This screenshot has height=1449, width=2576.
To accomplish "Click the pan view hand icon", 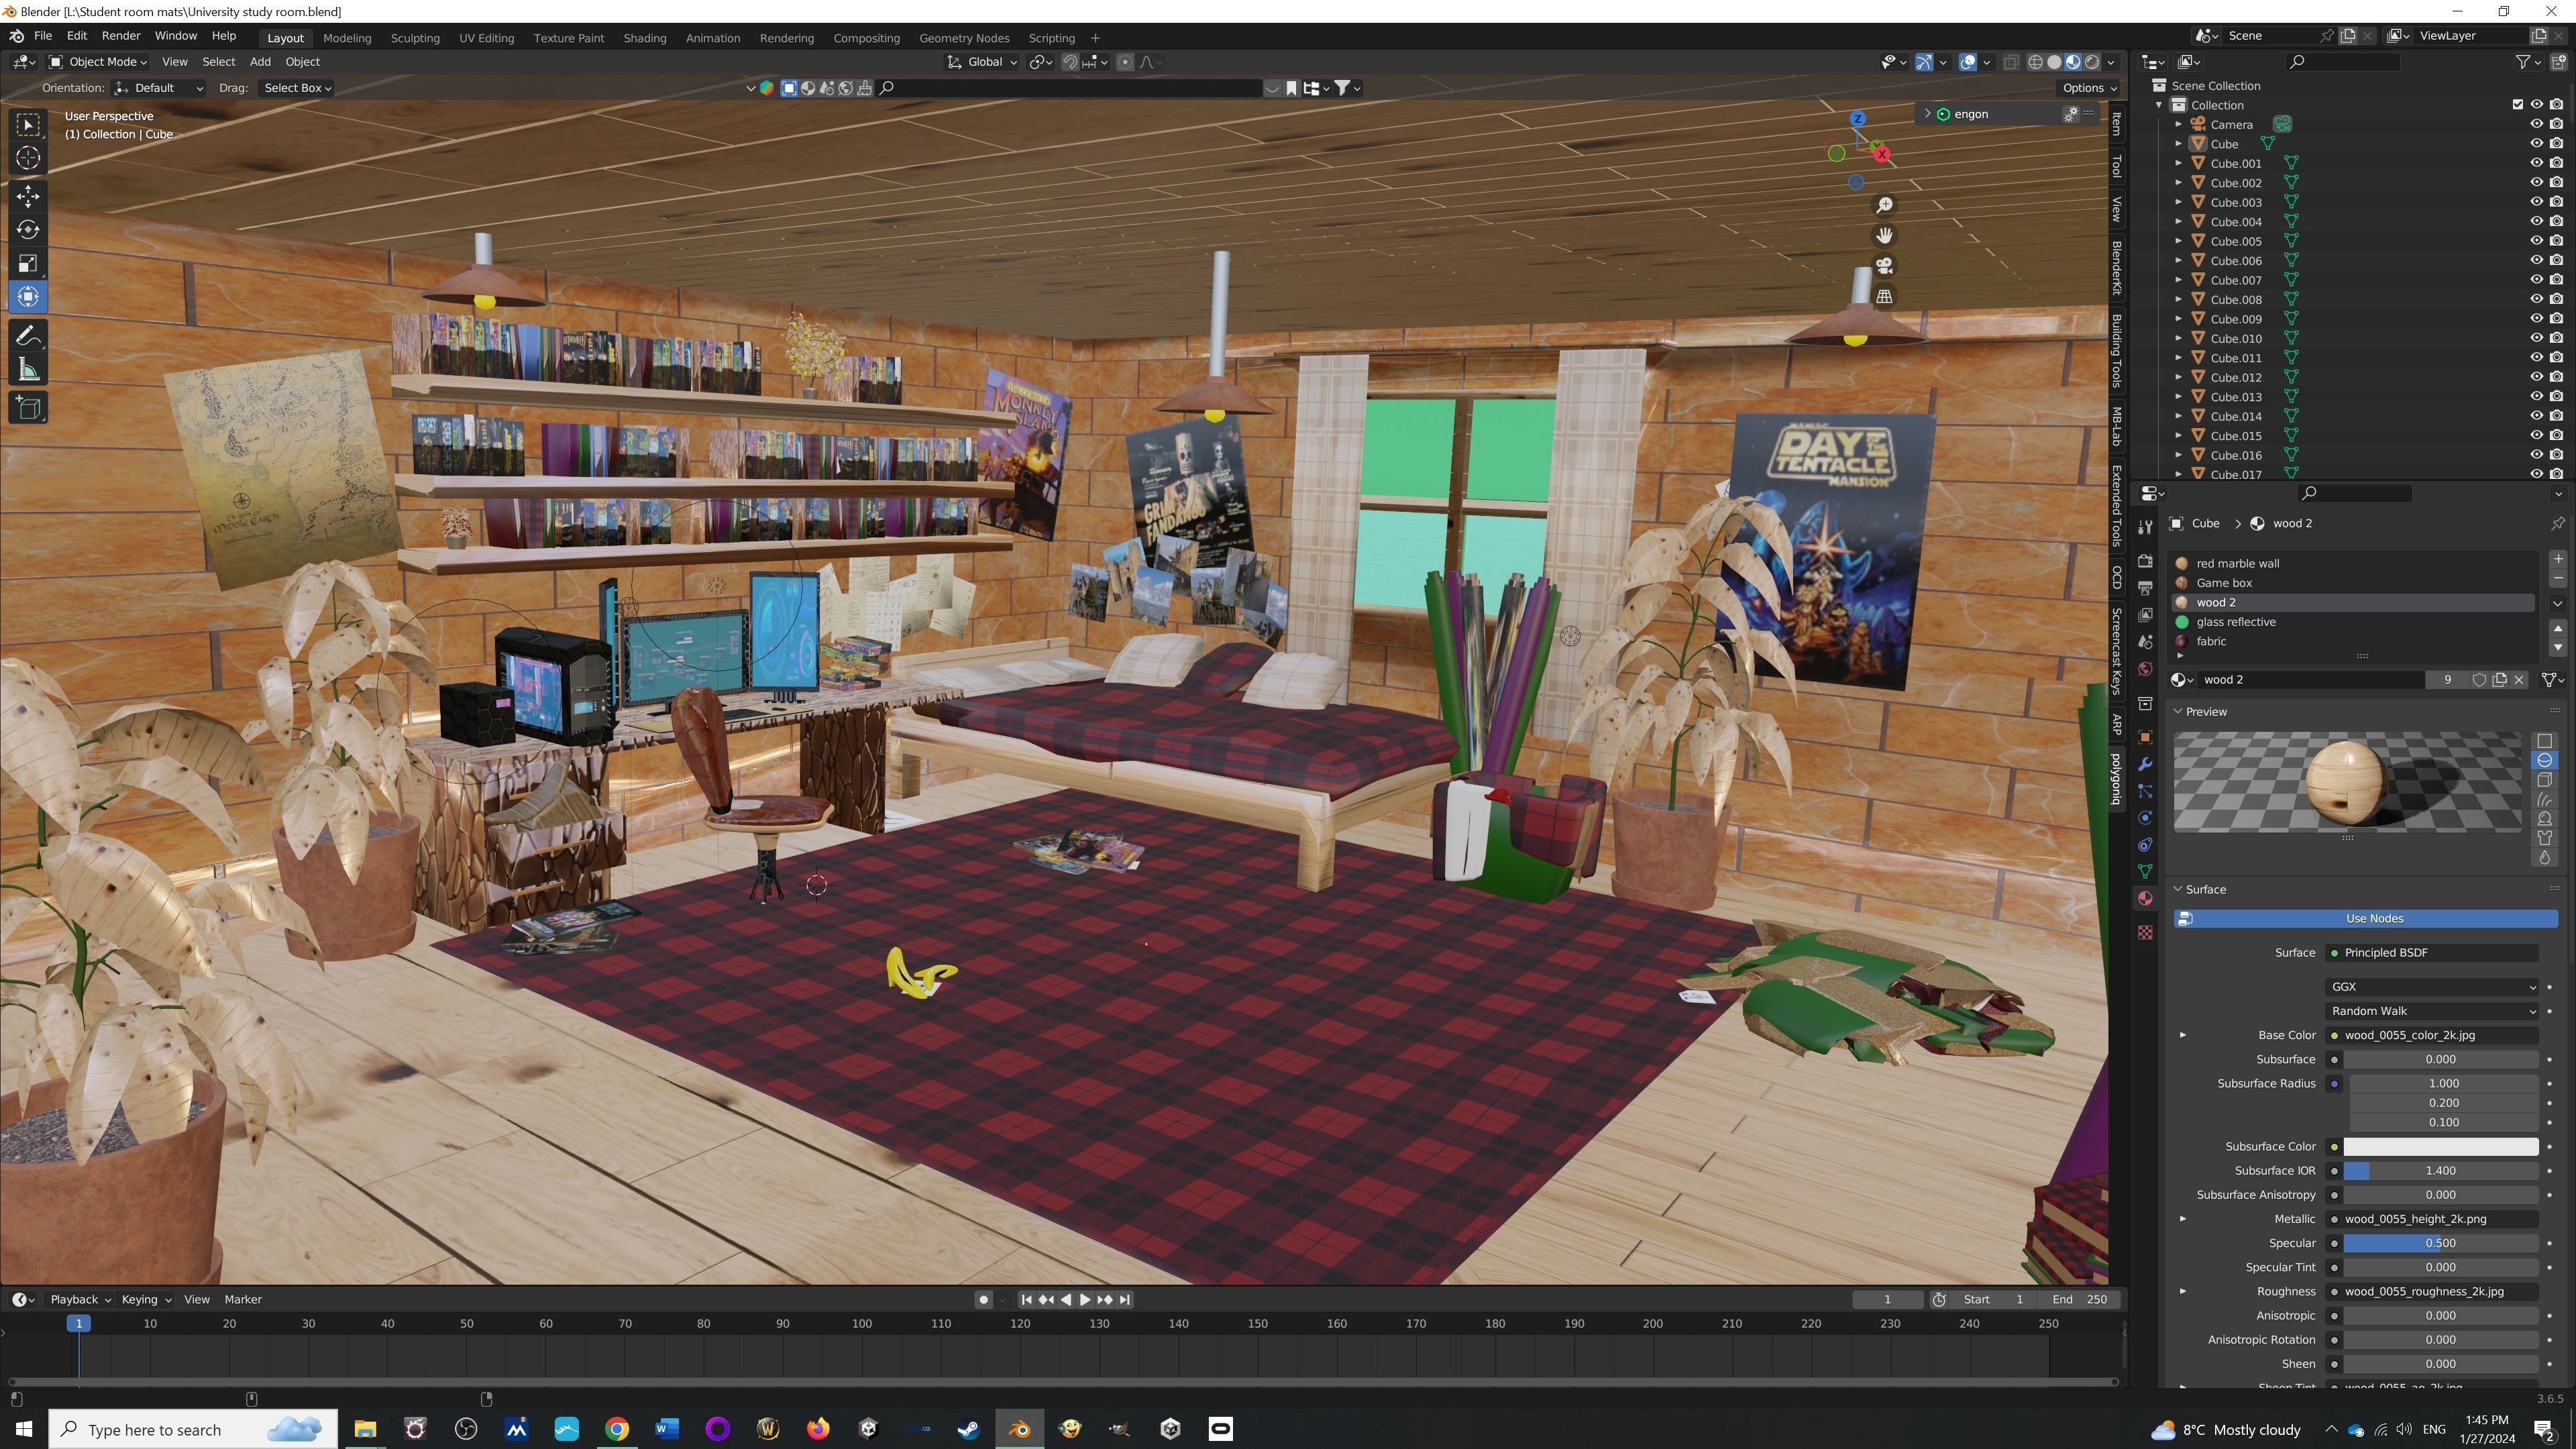I will (x=1884, y=236).
